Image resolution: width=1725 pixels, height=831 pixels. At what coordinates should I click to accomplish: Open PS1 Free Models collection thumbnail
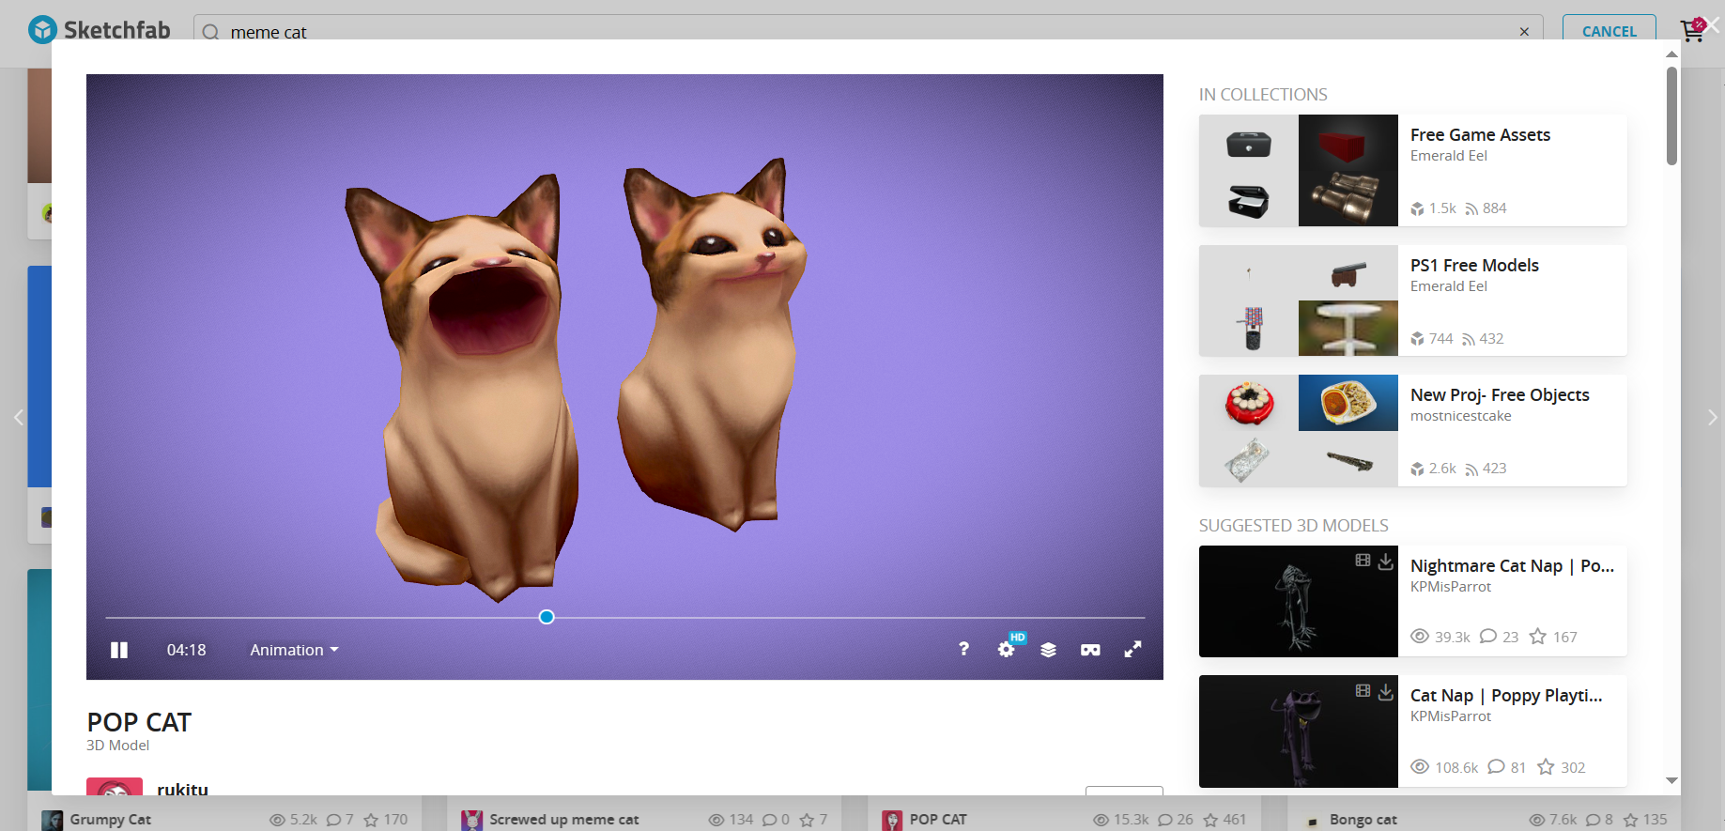tap(1299, 300)
